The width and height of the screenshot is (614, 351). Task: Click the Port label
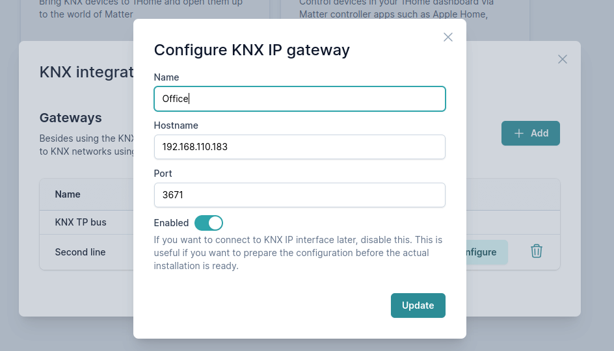point(163,174)
